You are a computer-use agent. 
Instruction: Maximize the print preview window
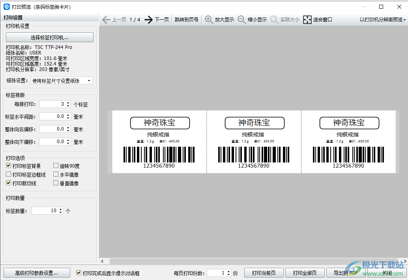click(x=381, y=7)
